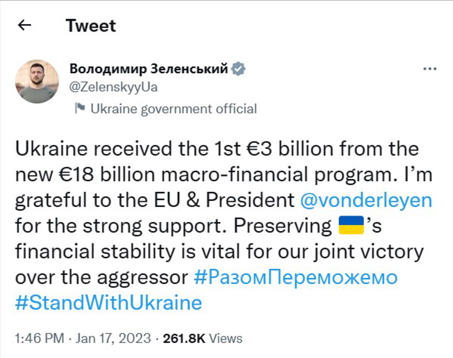Open the @vonderleyen mention
Viewport: 453px width, 358px height.
pos(366,200)
